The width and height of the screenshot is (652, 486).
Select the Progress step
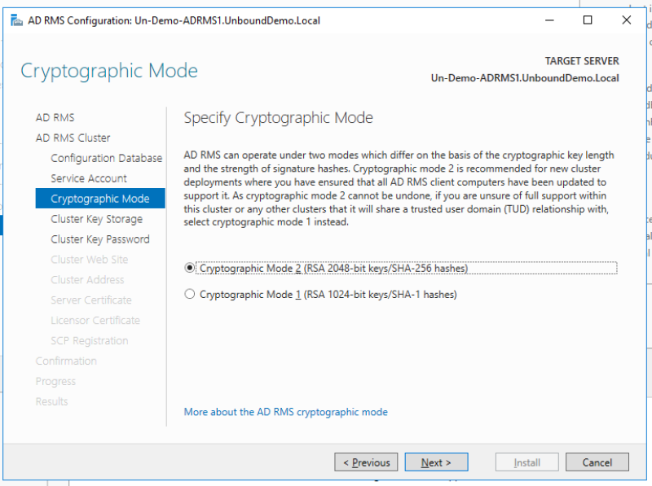(55, 381)
